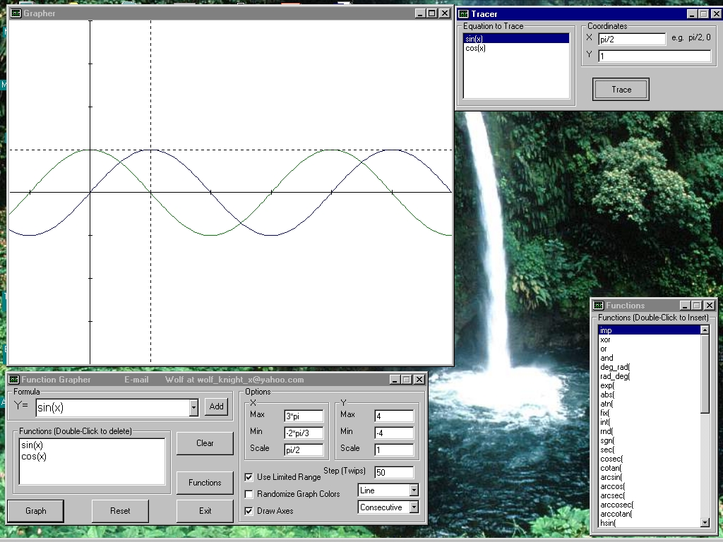Enable Randomize Graph Colors checkbox
This screenshot has height=542, width=723.
point(249,494)
